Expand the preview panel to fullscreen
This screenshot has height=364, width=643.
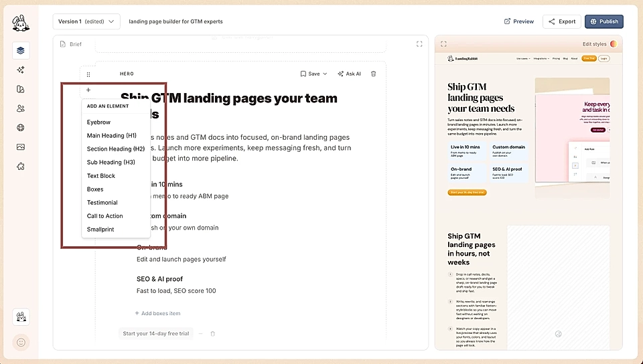pos(443,43)
